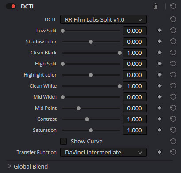Add keyframe for High Split
This screenshot has width=181, height=173.
click(159, 64)
